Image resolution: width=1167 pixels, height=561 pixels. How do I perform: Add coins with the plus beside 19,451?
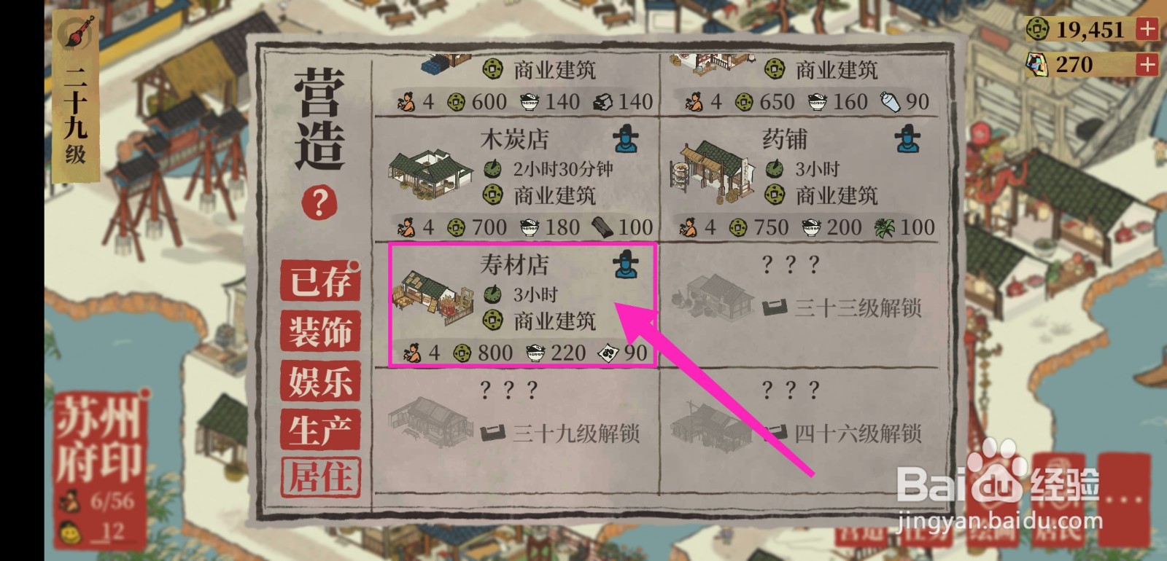[1147, 29]
